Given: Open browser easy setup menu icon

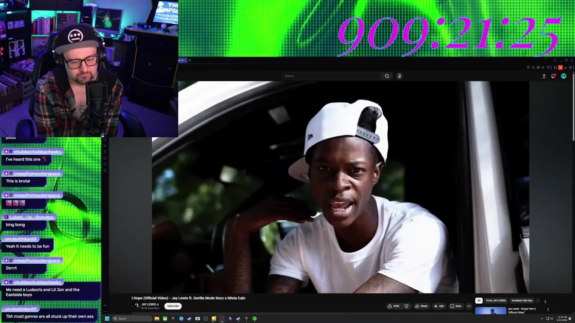Looking at the screenshot, I should pos(571,67).
